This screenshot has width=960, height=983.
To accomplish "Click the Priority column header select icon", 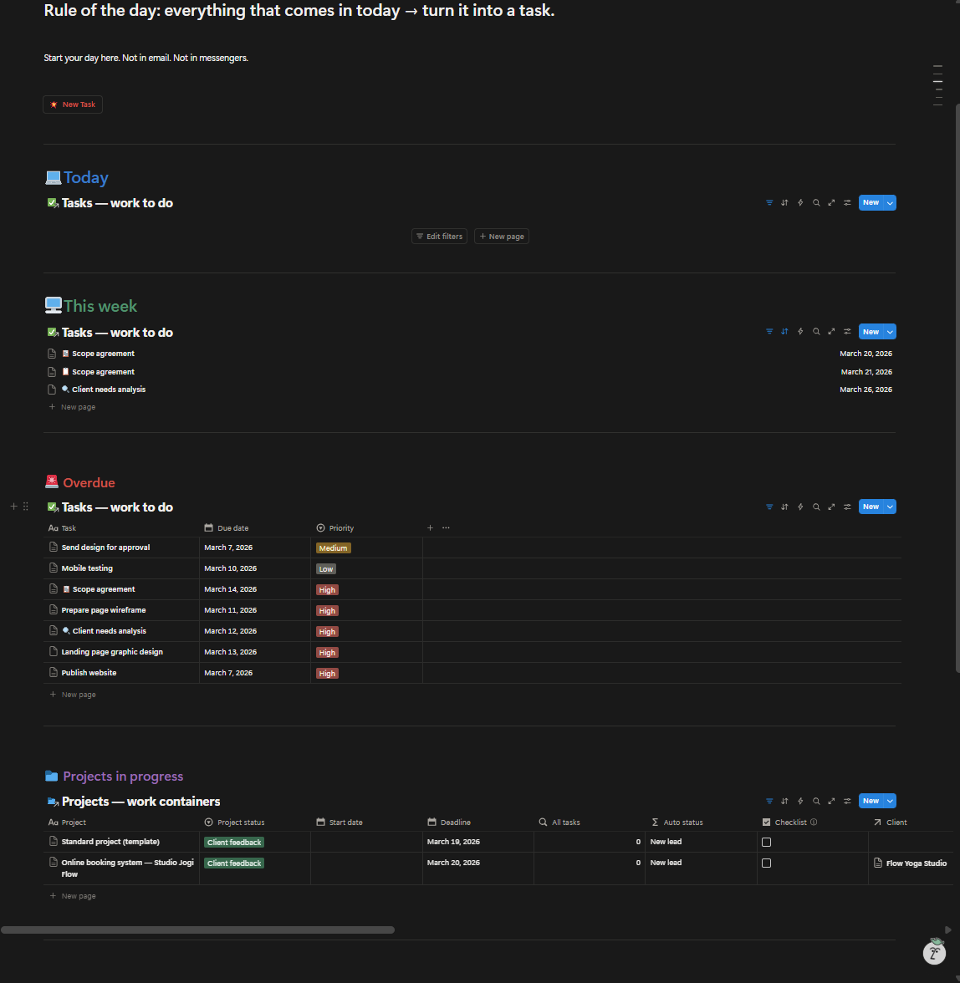I will click(x=319, y=527).
